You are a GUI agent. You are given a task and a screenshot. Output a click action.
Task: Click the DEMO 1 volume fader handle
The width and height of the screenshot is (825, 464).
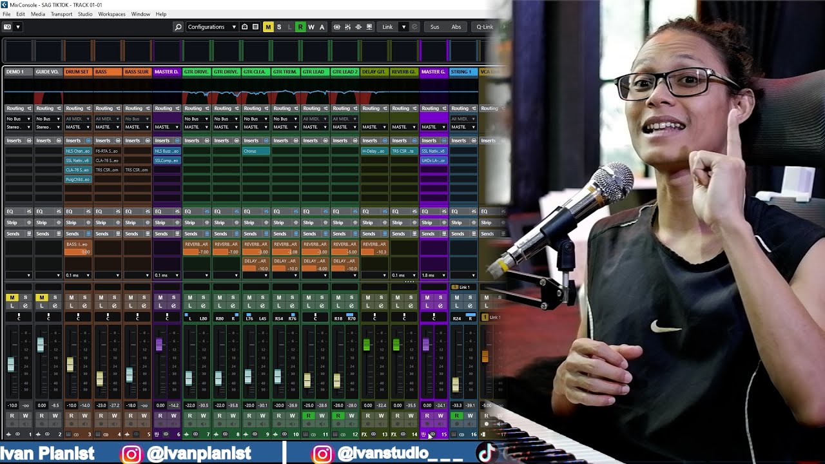click(11, 364)
